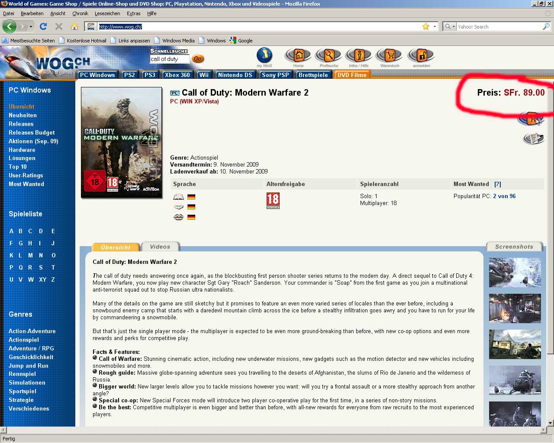
Task: Click the Windows Media bookmark
Action: (174, 40)
